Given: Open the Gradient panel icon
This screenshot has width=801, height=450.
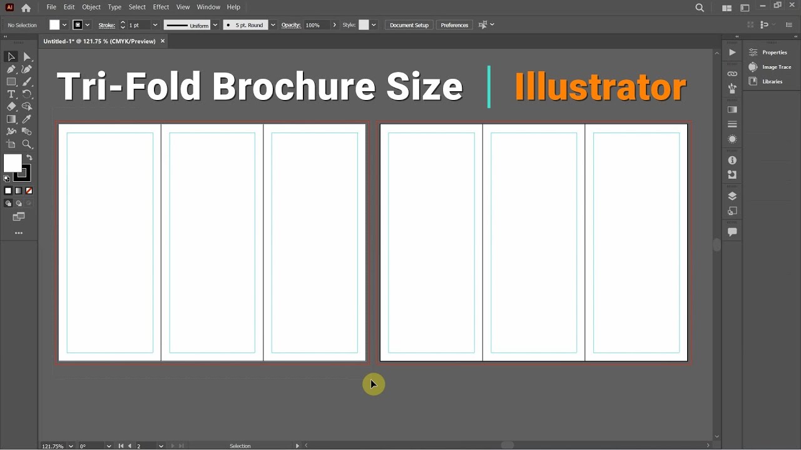Looking at the screenshot, I should 732,109.
